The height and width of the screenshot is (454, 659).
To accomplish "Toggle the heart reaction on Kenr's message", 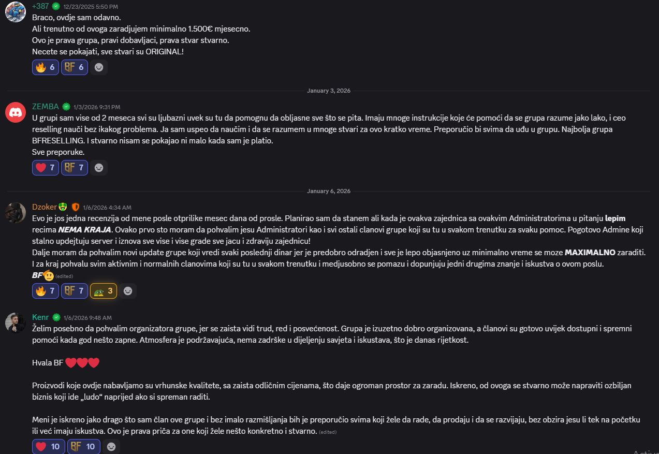I will [48, 446].
